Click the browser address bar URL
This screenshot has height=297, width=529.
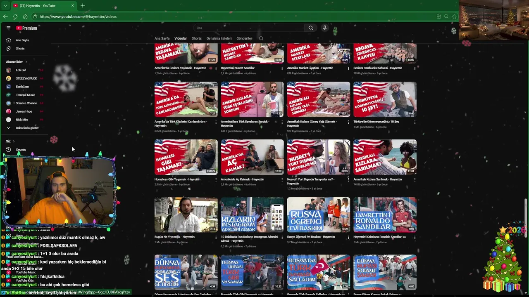tap(78, 16)
